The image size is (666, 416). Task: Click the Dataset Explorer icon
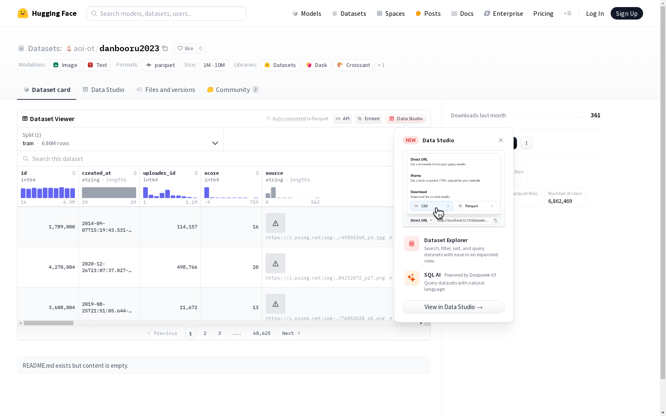412,243
